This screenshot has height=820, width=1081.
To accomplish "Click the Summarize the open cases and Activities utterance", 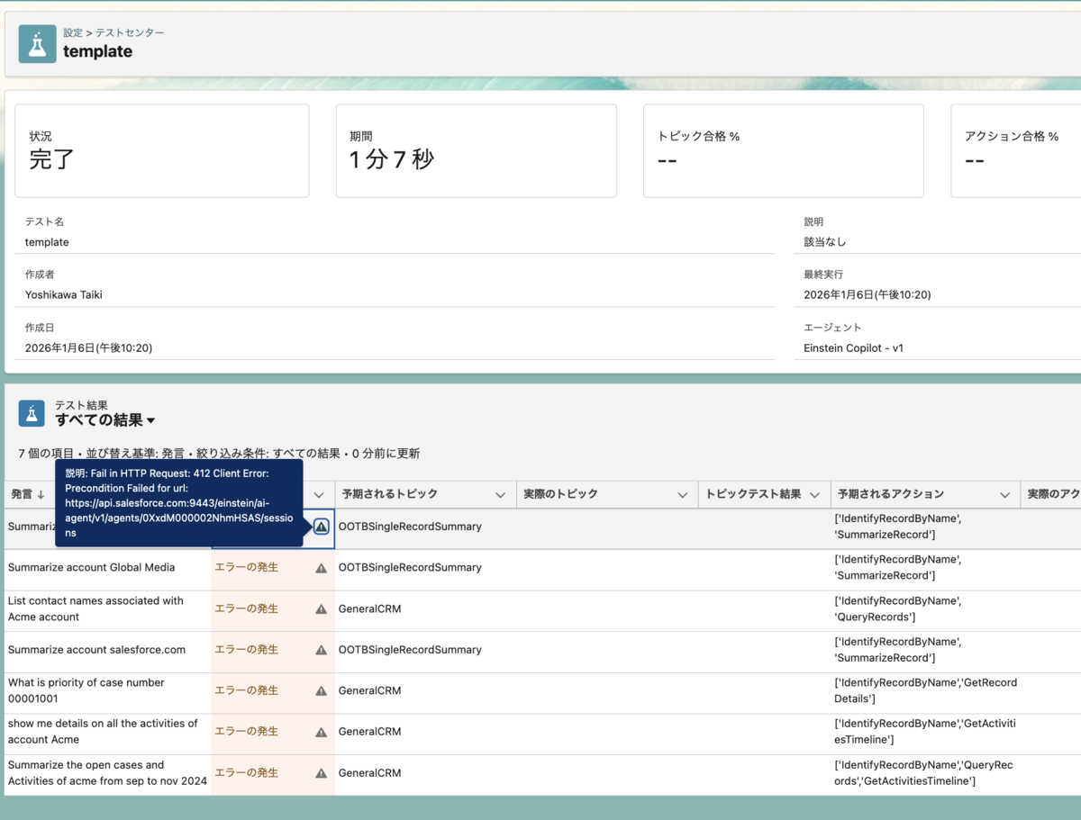I will (108, 773).
